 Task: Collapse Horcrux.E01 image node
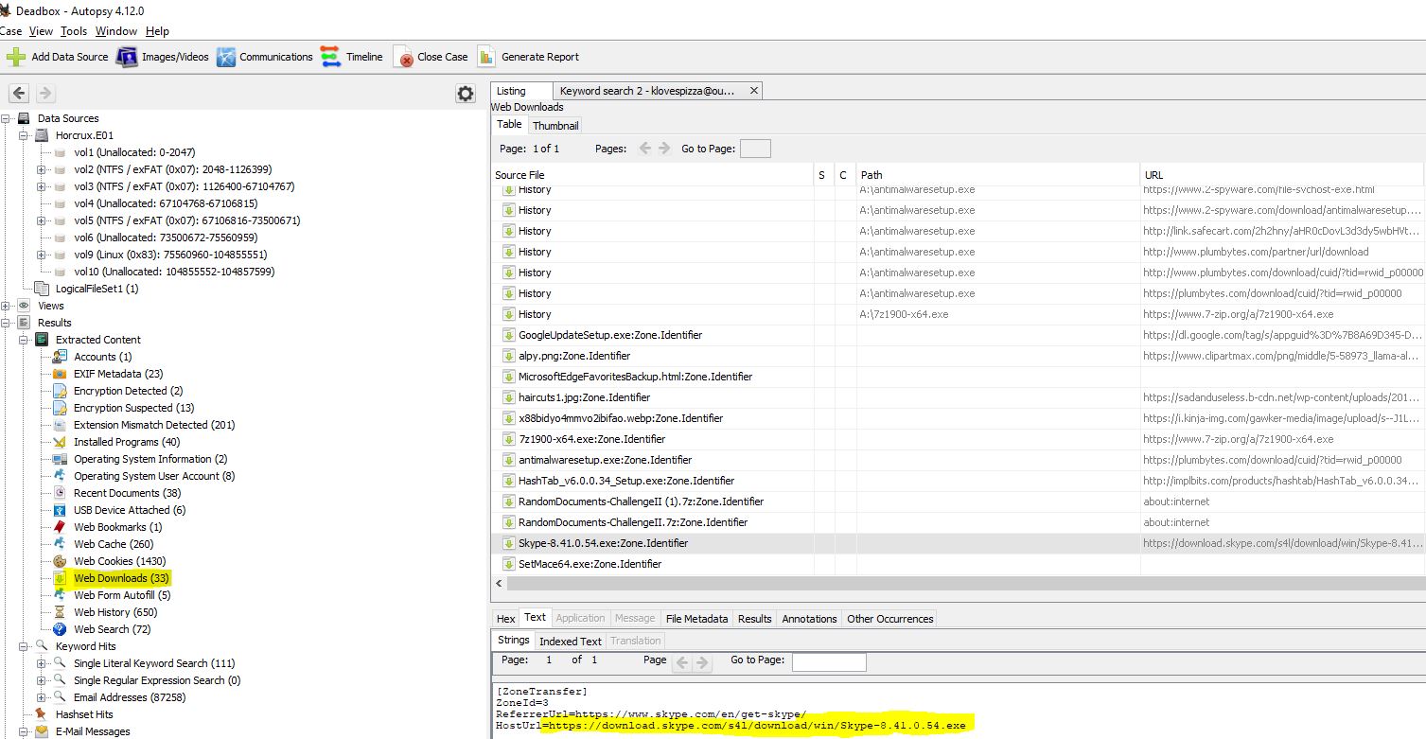click(x=24, y=135)
